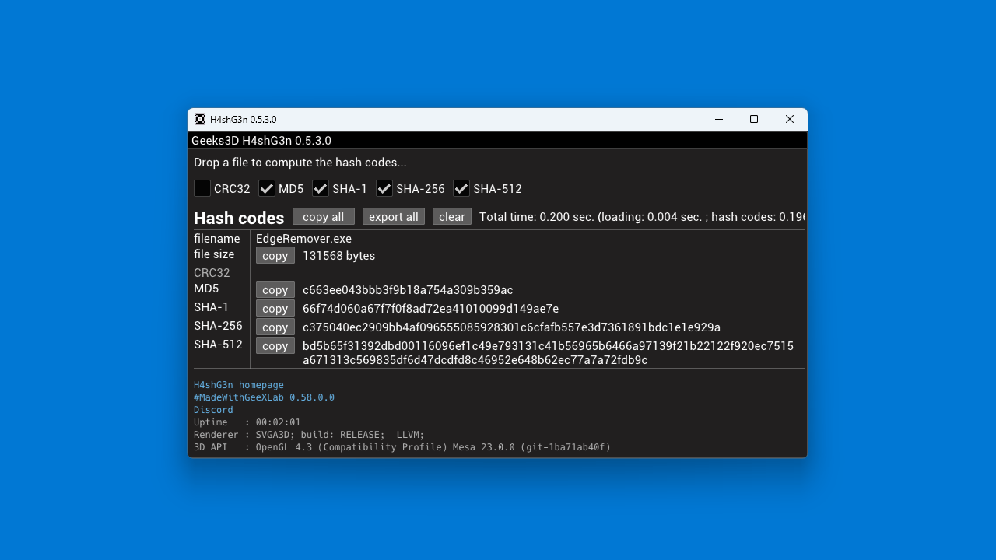
Task: Click the H4shG3n app icon in title bar
Action: [201, 119]
